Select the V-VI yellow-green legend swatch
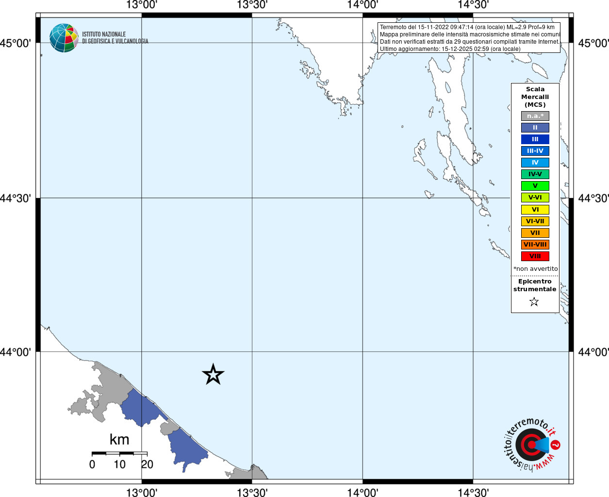This screenshot has height=497, width=609. click(x=535, y=198)
